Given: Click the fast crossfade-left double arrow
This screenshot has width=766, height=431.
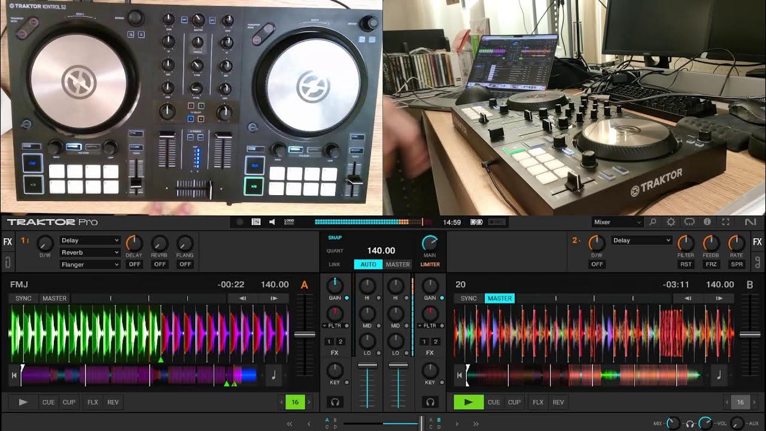Looking at the screenshot, I should pyautogui.click(x=290, y=424).
